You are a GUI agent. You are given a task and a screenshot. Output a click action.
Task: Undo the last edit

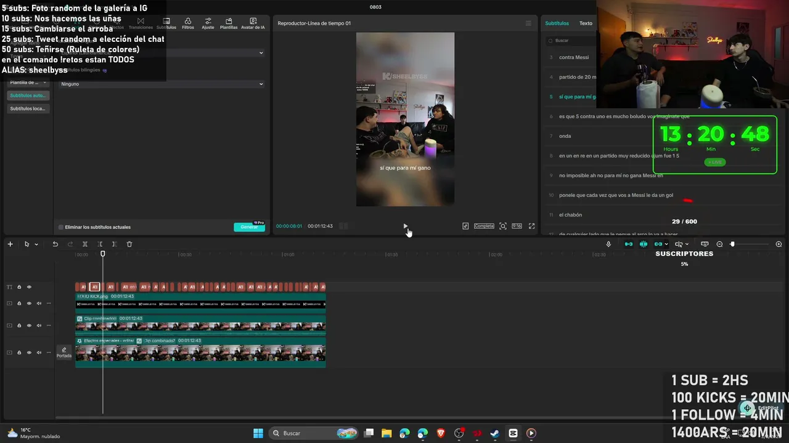pyautogui.click(x=55, y=244)
